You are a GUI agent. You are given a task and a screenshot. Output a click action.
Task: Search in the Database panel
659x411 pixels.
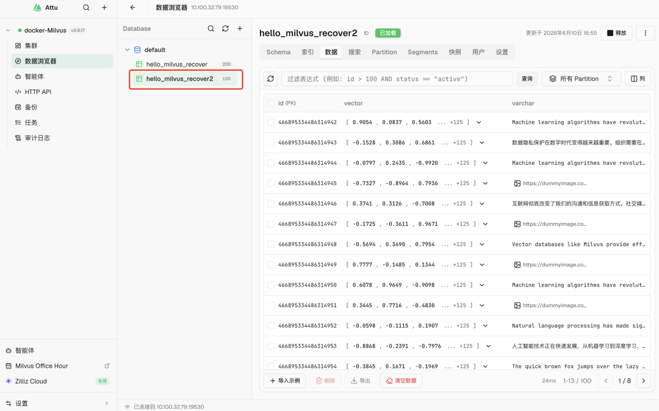tap(211, 29)
